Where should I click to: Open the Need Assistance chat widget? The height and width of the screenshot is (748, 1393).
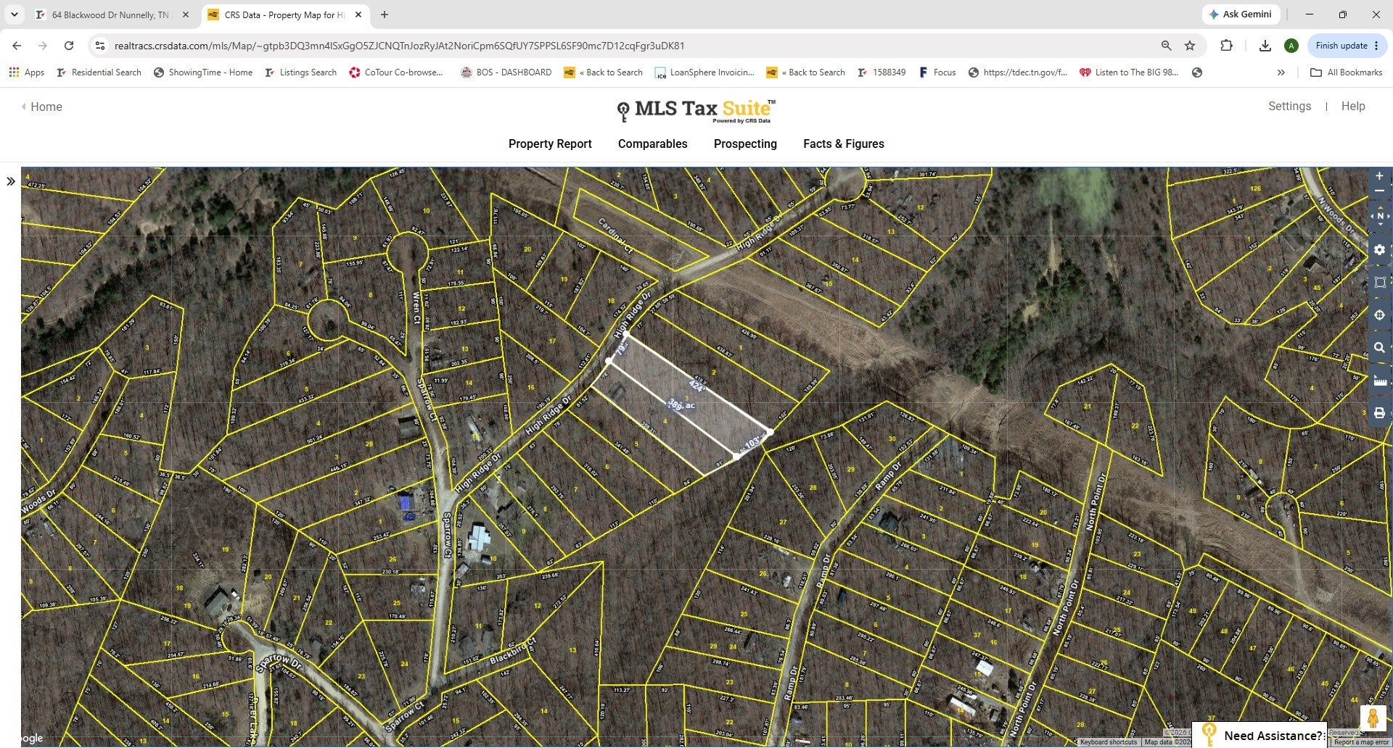coord(1261,735)
